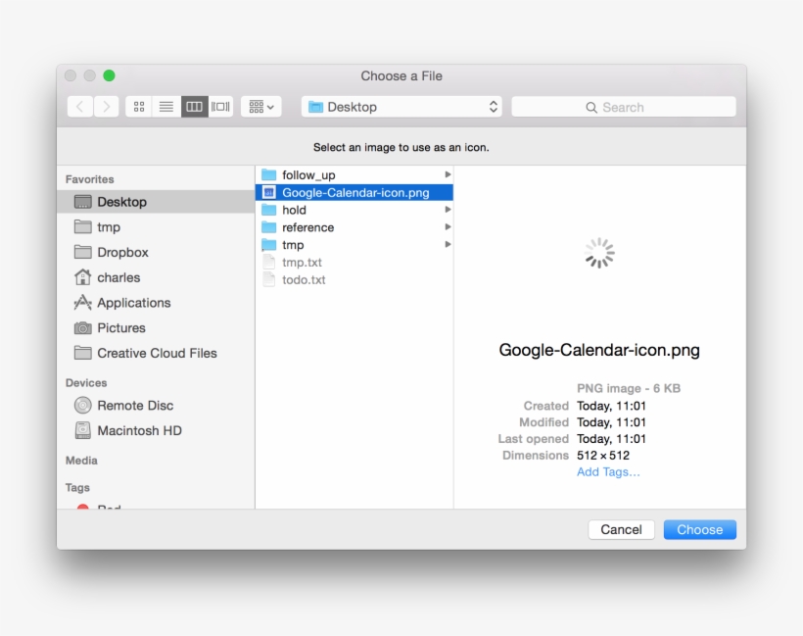
Task: Click the reference folder icon
Action: [x=269, y=227]
